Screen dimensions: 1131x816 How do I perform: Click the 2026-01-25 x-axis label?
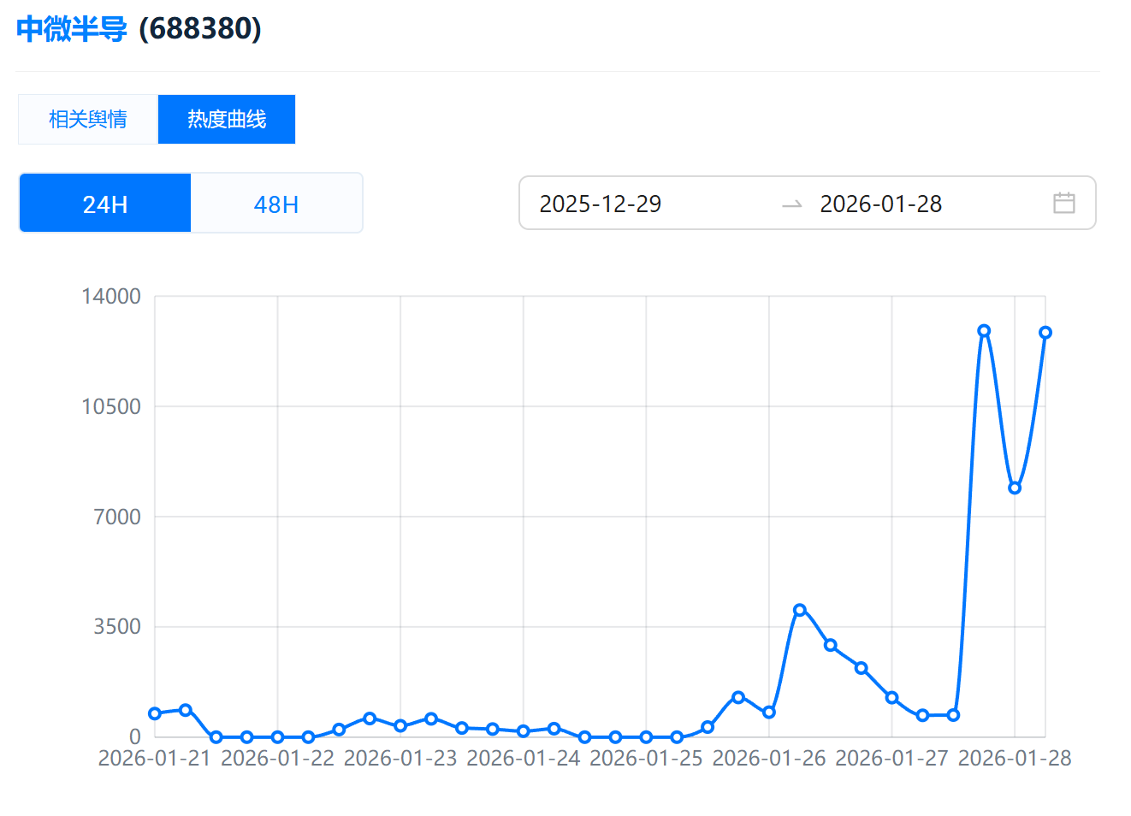point(646,759)
